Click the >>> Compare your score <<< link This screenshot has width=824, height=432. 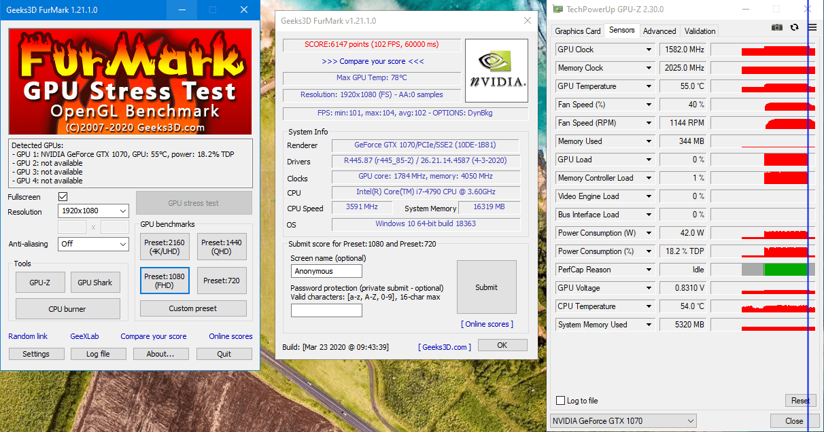coord(373,61)
